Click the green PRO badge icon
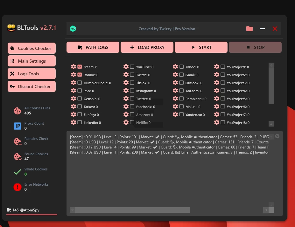The height and width of the screenshot is (227, 295). 73,29
